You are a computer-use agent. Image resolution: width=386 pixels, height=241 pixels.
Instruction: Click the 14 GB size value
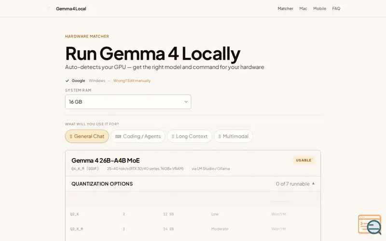tap(168, 229)
